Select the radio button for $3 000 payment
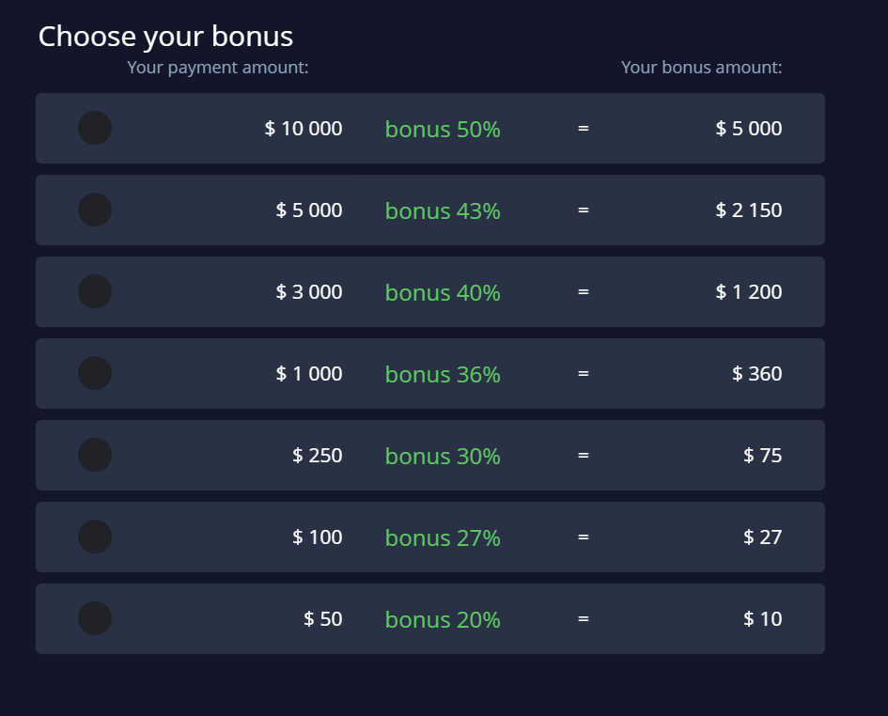 (94, 291)
